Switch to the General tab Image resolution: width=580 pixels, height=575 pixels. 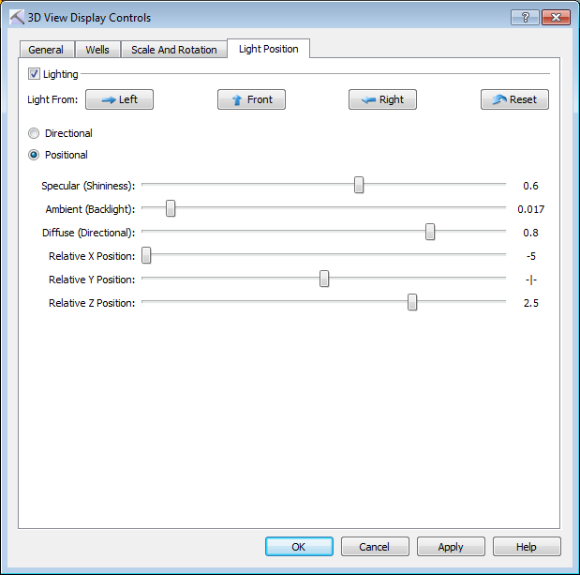coord(46,50)
